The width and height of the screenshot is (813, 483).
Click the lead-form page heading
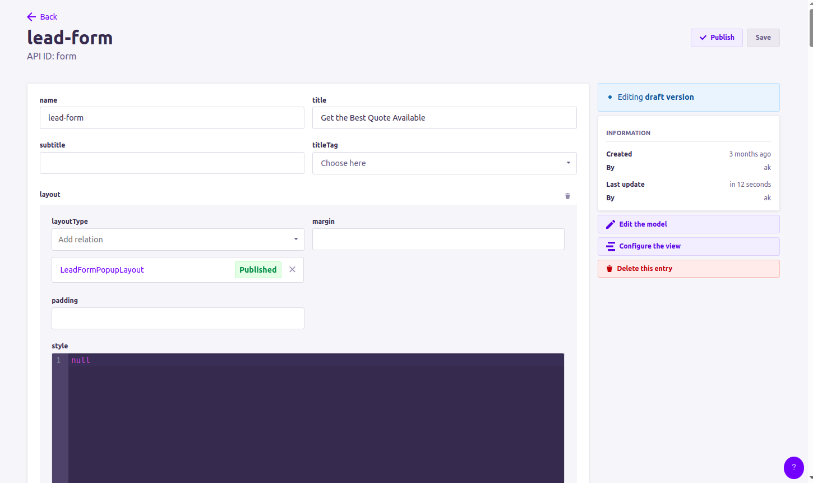click(70, 38)
